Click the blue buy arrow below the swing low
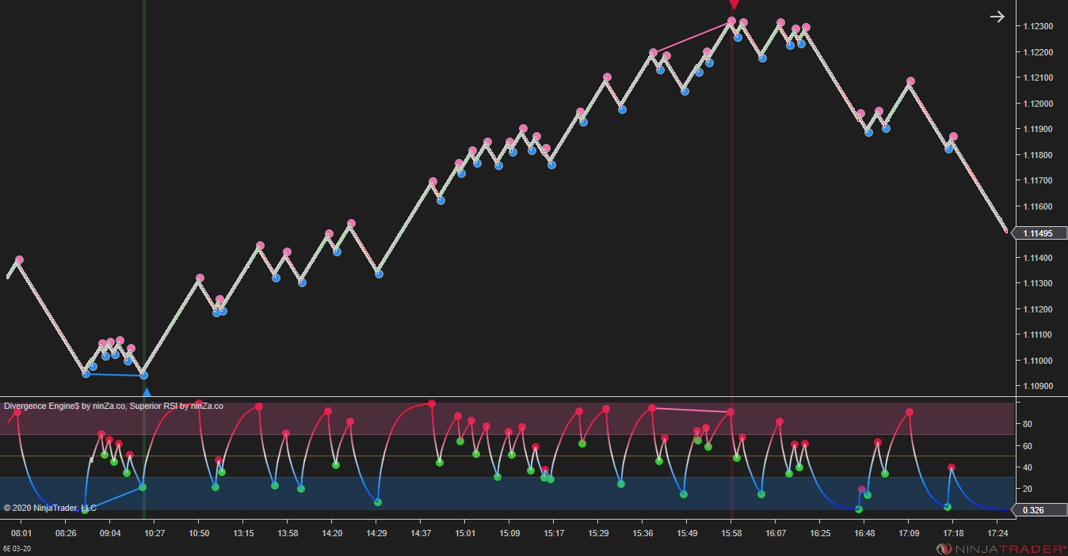Screen dimensions: 1068x556 (145, 392)
